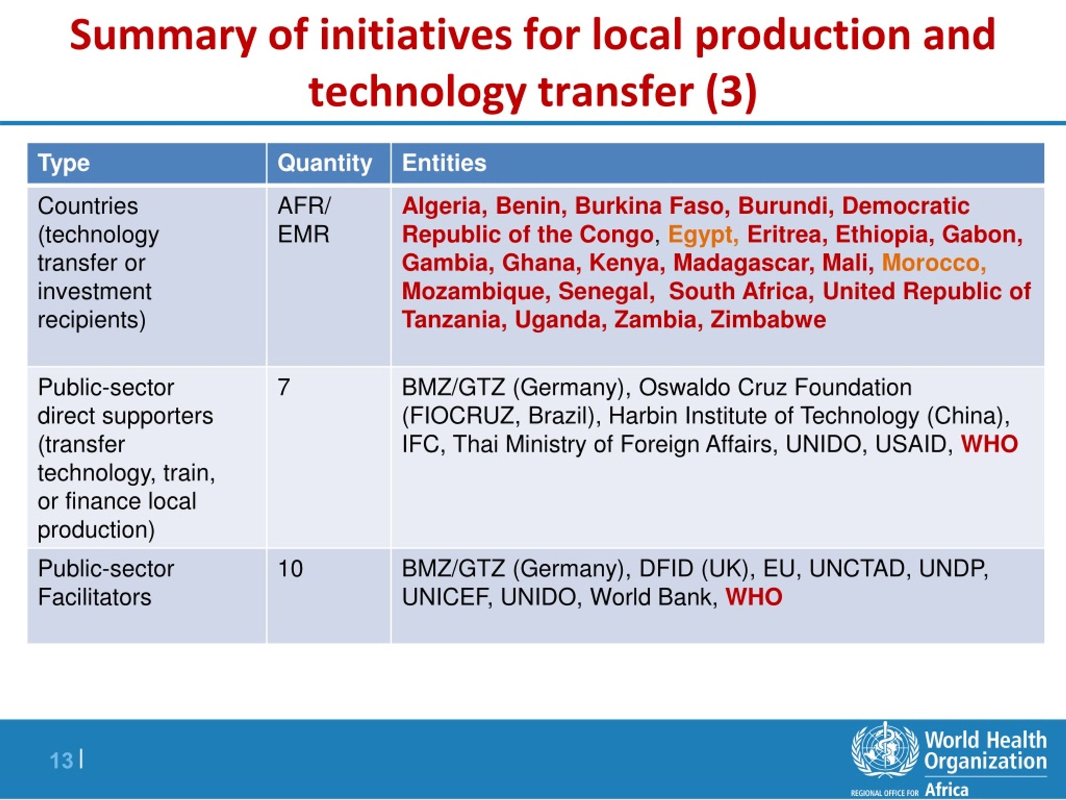
Task: Click 'Public-sector Facilitators' cell
Action: tap(147, 596)
